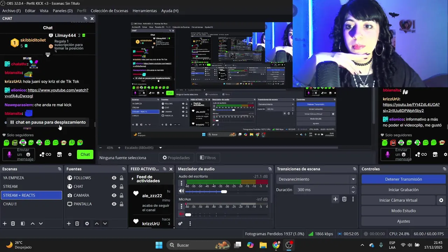
Task: Adjust Mic/Aux volume slider
Action: coord(188,215)
